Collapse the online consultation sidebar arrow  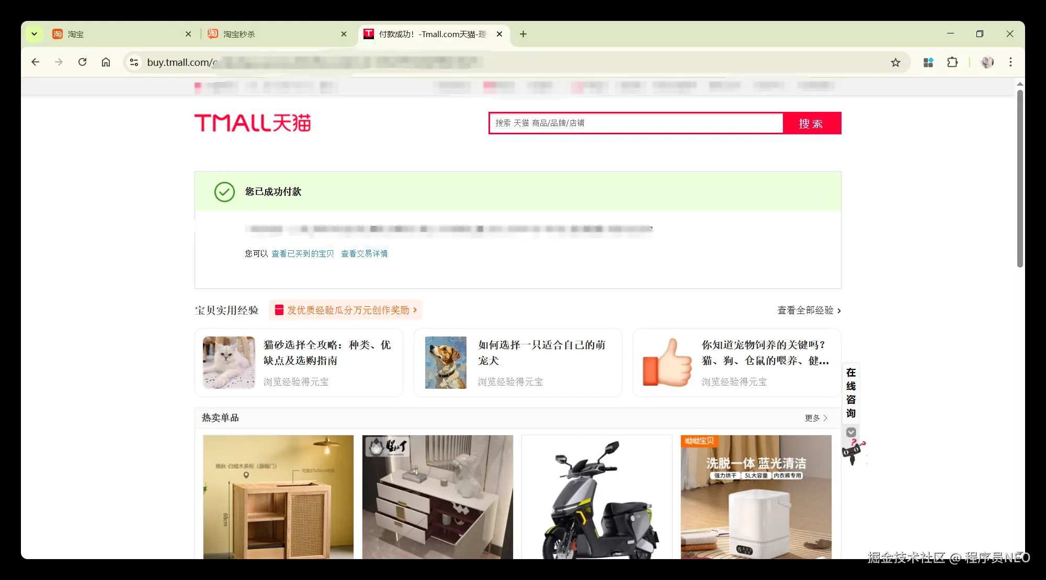pos(851,432)
